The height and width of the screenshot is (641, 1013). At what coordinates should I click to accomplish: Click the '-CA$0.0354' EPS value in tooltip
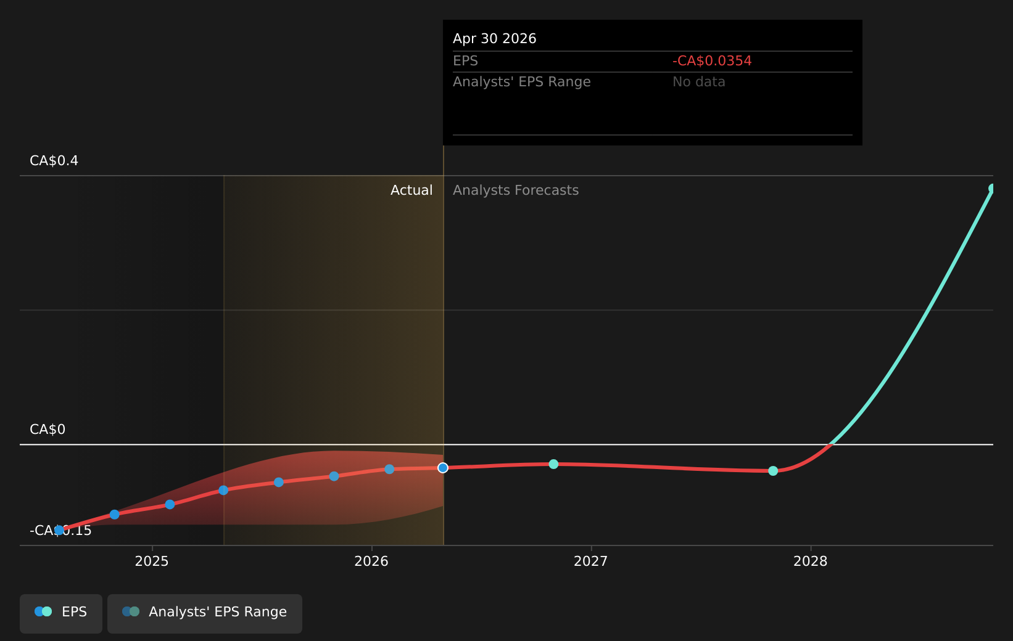[712, 61]
